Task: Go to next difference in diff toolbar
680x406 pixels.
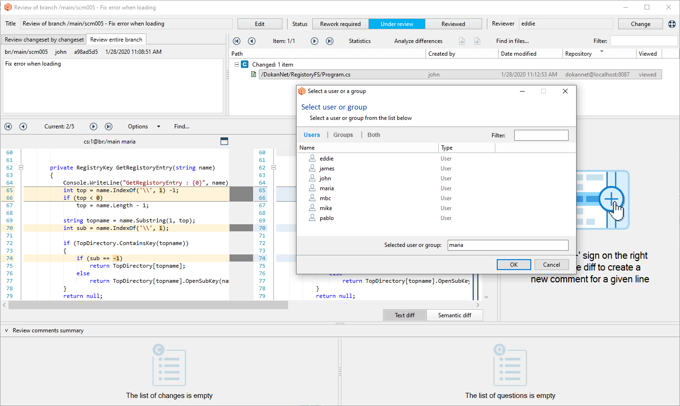Action: pos(93,127)
